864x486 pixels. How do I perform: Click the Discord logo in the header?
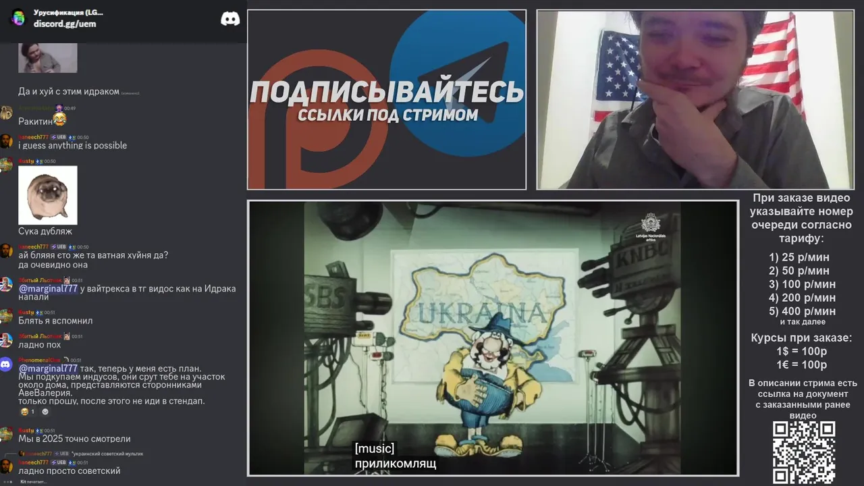coord(230,19)
